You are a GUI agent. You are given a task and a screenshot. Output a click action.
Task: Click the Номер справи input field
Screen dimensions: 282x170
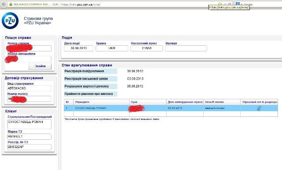click(x=29, y=48)
